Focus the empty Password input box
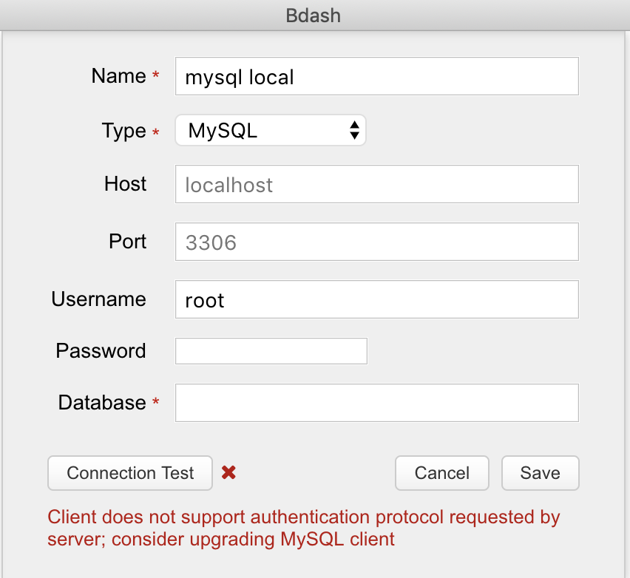This screenshot has height=578, width=630. pos(271,351)
